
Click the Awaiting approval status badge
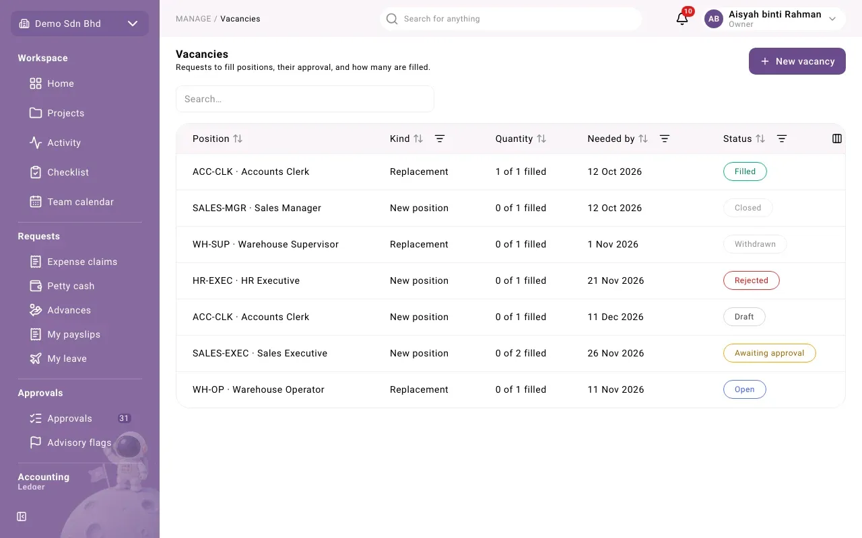(770, 353)
